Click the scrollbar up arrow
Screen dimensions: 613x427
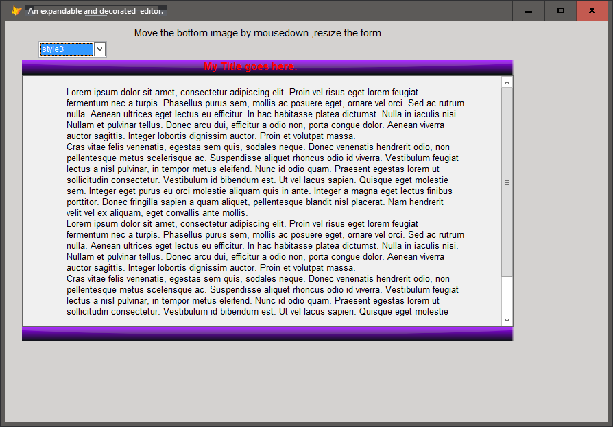(x=507, y=82)
